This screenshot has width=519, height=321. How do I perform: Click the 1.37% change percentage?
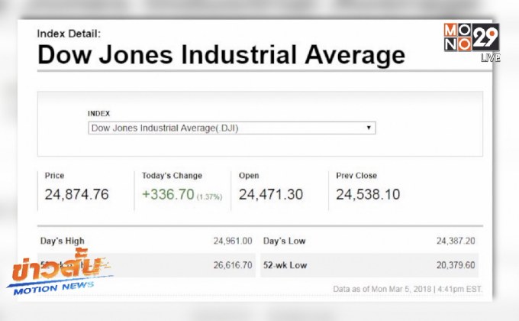pos(209,196)
